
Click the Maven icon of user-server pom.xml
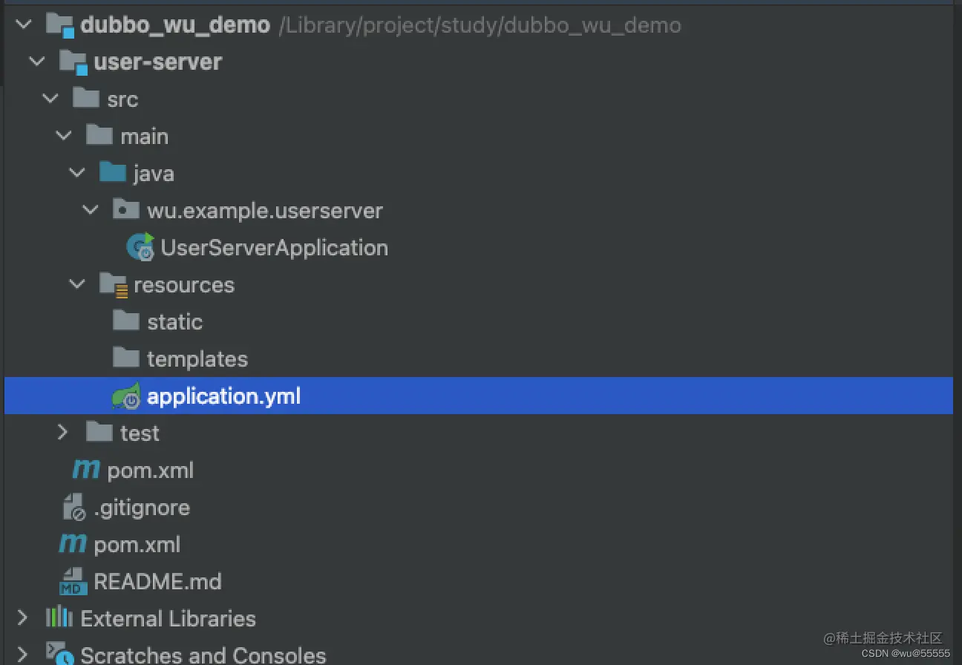click(86, 470)
